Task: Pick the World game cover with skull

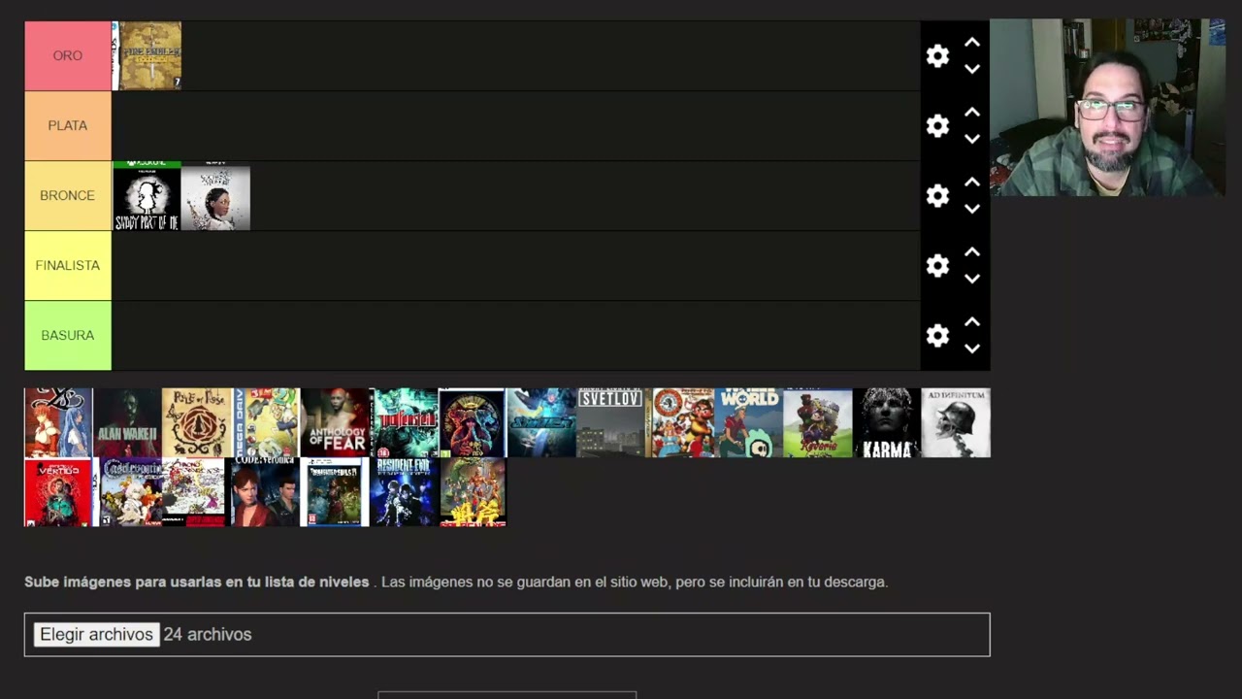Action: [749, 423]
